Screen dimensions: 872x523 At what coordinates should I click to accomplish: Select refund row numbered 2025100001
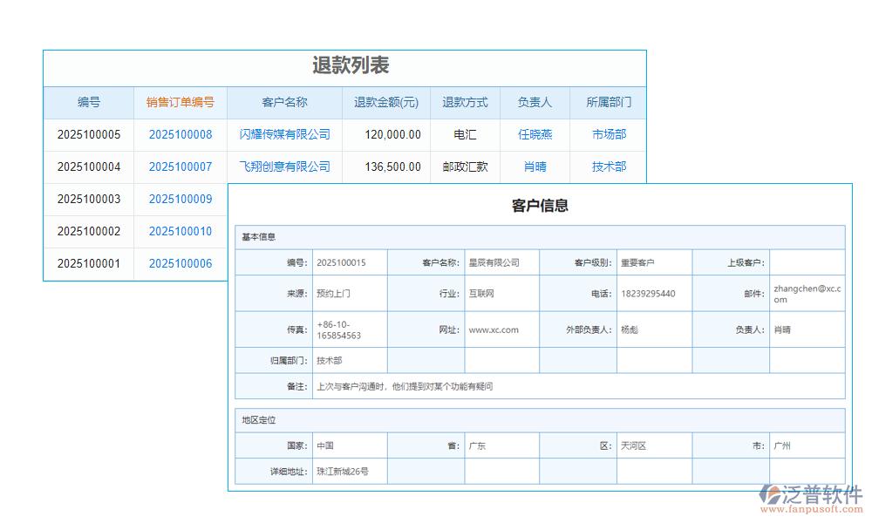click(x=89, y=263)
